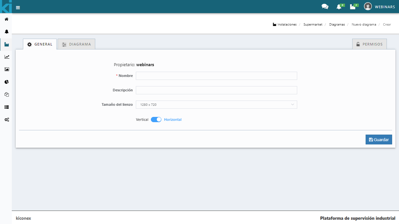Open the alarms bell icon in sidebar

point(6,32)
